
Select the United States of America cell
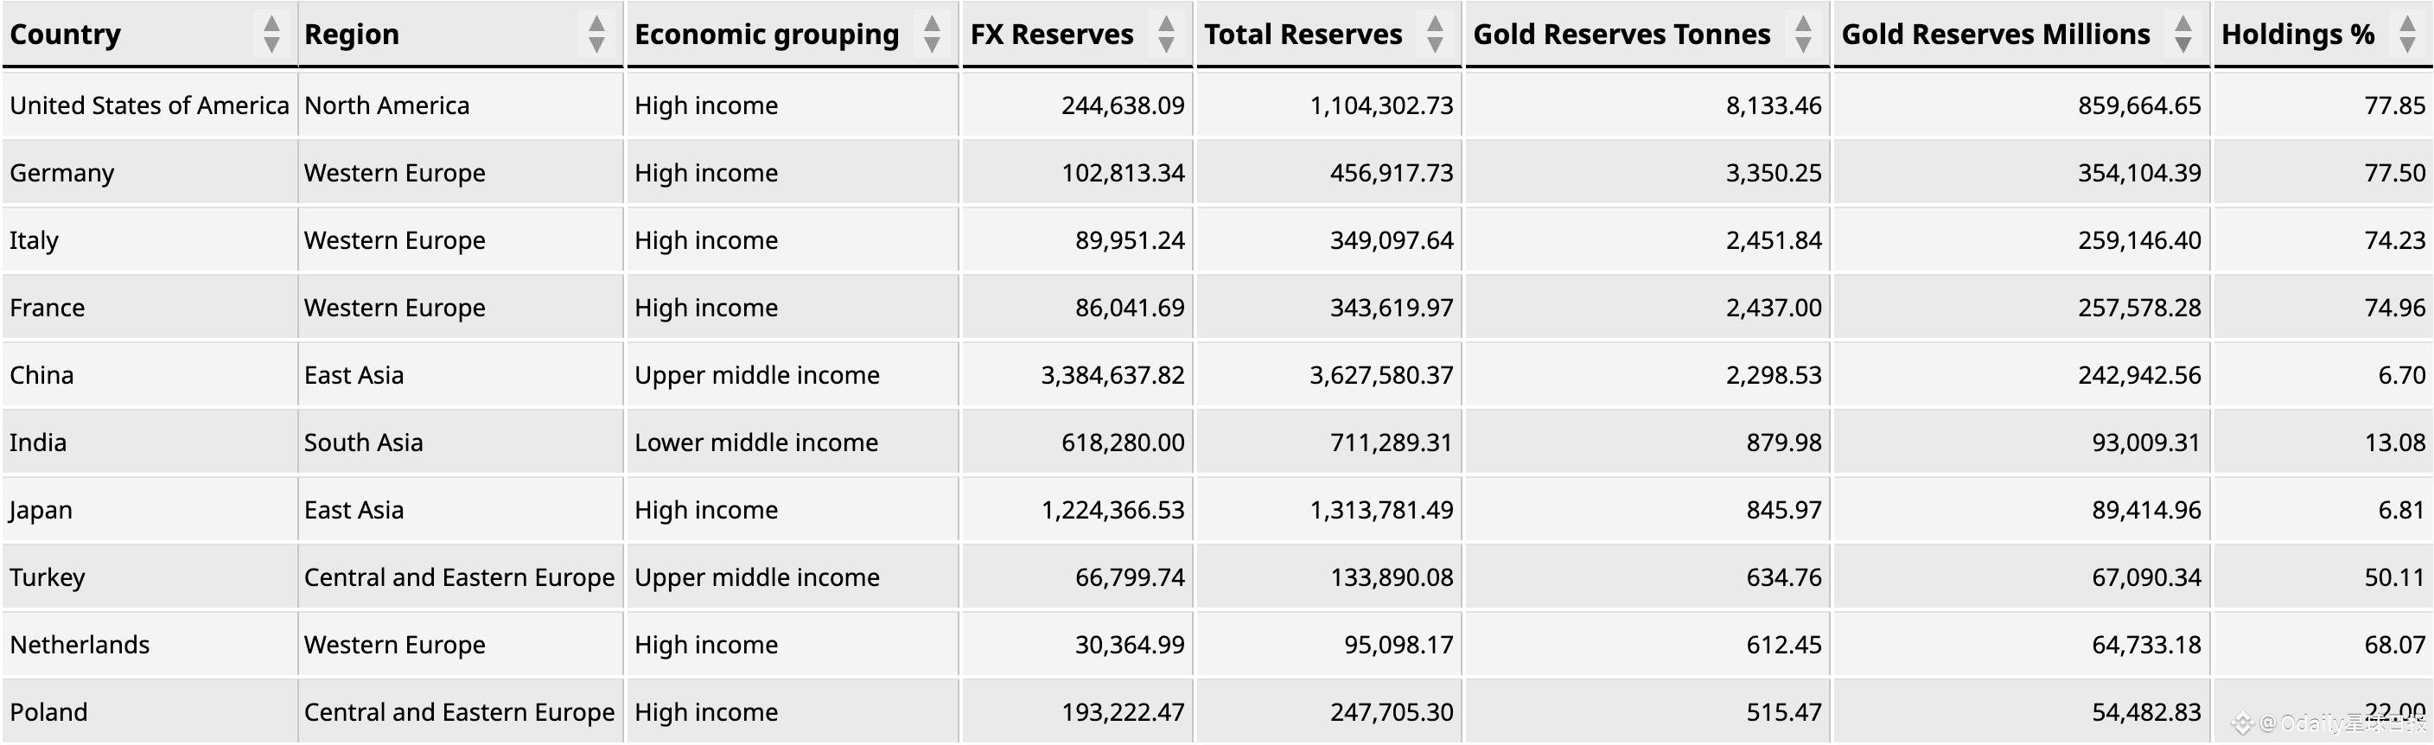click(x=150, y=105)
